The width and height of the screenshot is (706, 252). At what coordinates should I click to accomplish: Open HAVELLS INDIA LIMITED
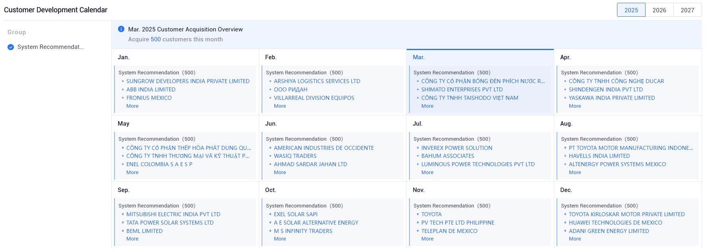pos(599,156)
